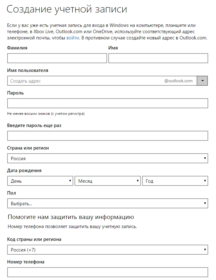Image resolution: width=216 pixels, height=280 pixels.
Task: Open the "День" birth day dropdown
Action: 40,181
